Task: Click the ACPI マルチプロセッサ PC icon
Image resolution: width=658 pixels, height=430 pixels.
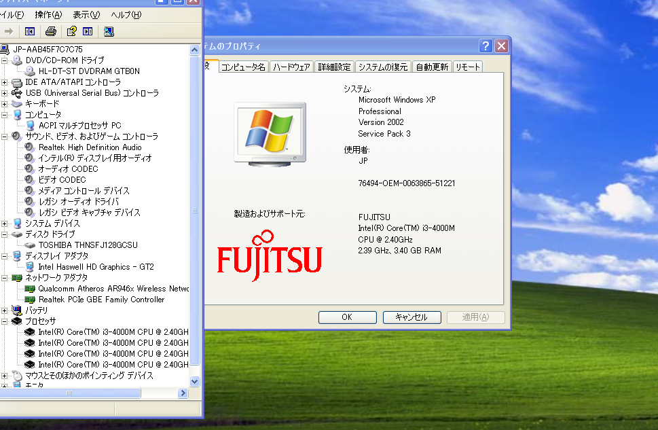Action: (30, 125)
